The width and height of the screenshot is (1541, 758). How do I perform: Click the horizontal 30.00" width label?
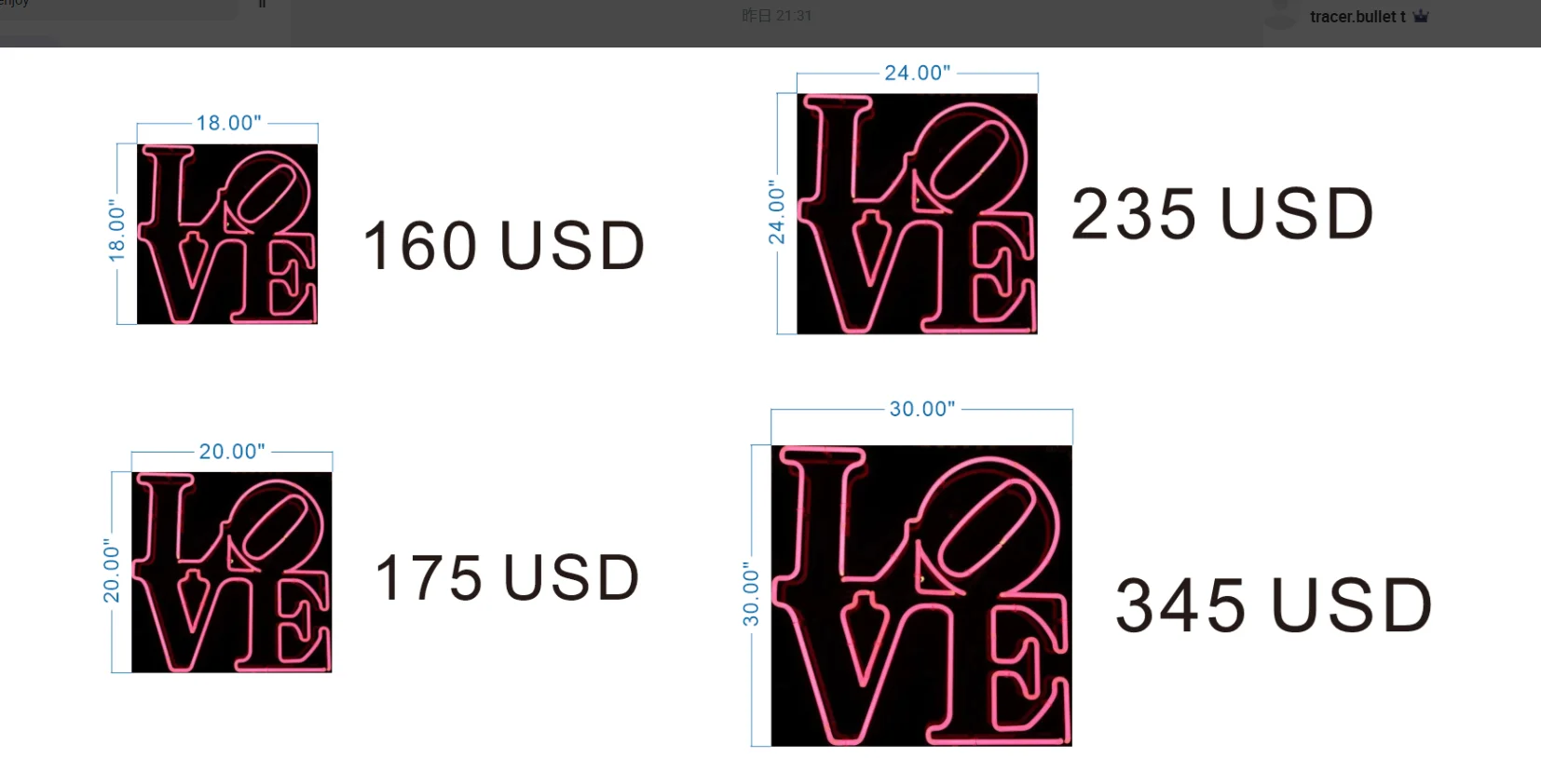922,409
